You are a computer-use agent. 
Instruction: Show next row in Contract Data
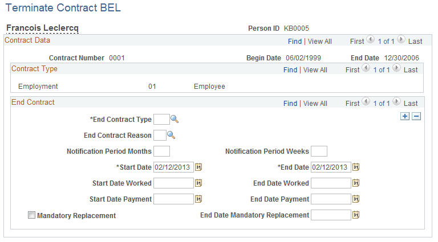[x=401, y=40]
